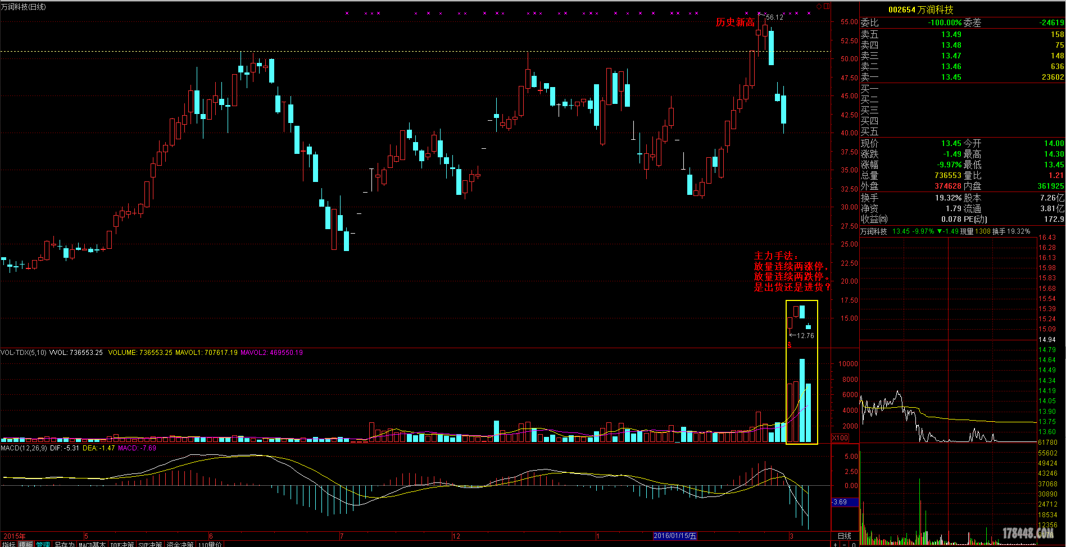The image size is (1066, 547).
Task: Click the 0 reset button beside zoom controls
Action: [854, 544]
